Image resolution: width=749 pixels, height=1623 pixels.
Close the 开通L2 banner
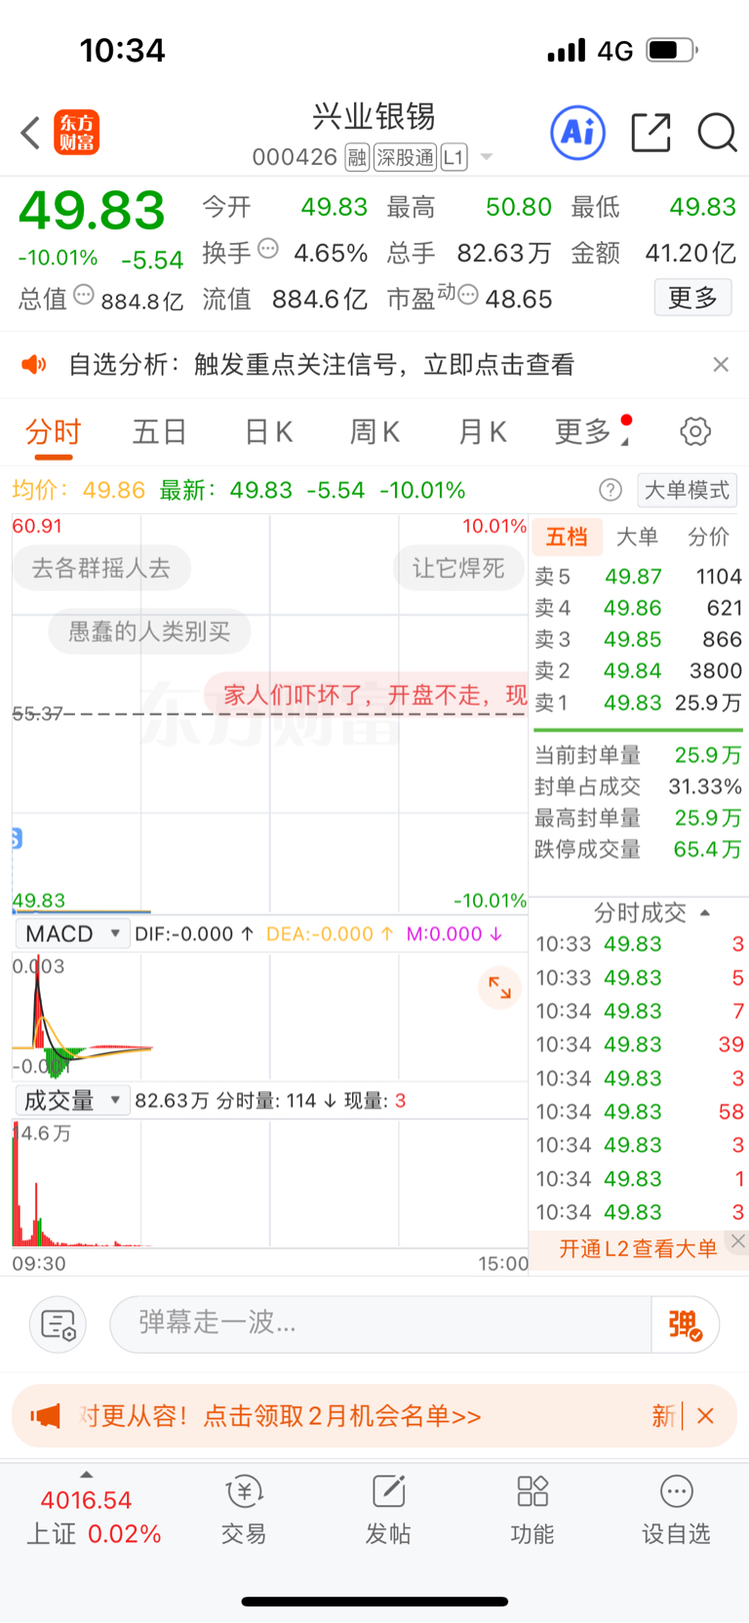coord(738,1241)
